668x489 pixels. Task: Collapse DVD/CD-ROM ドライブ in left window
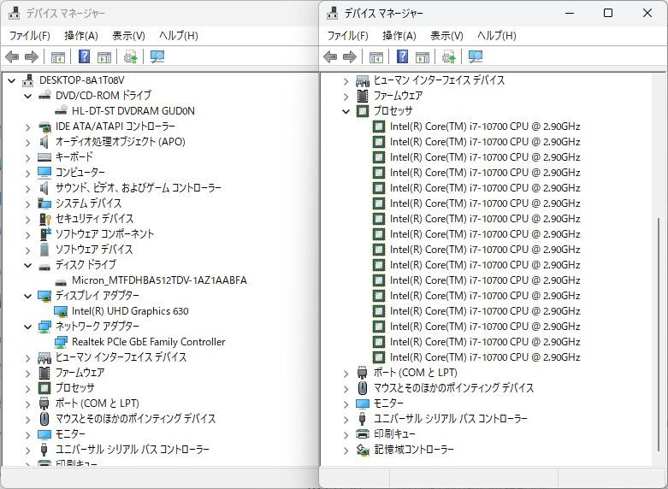point(27,96)
